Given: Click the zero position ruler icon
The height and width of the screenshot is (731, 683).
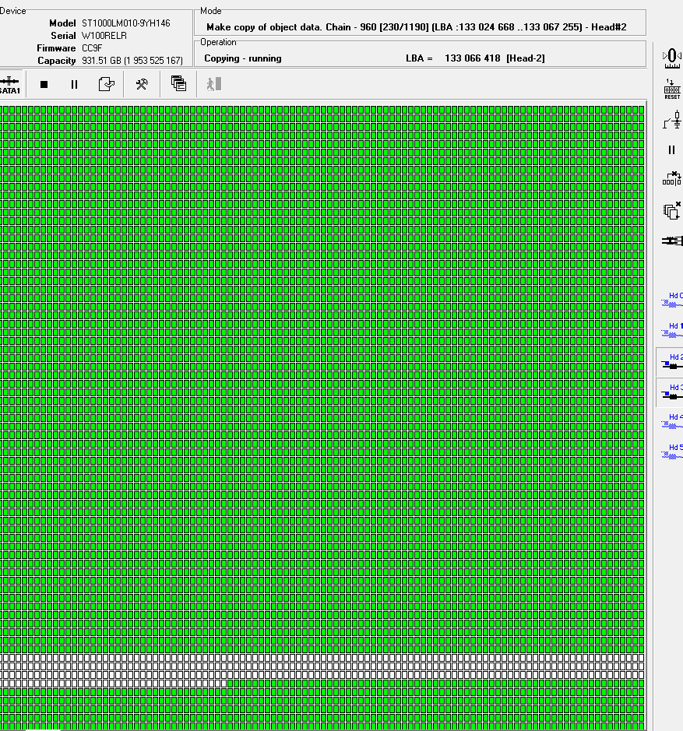Looking at the screenshot, I should [672, 58].
